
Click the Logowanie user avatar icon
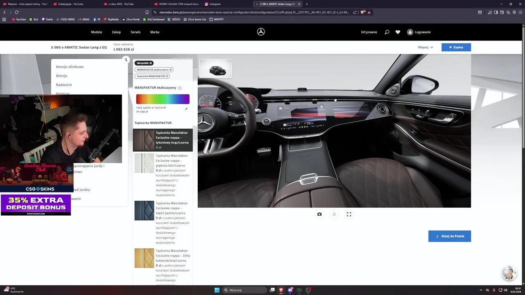[x=410, y=32]
